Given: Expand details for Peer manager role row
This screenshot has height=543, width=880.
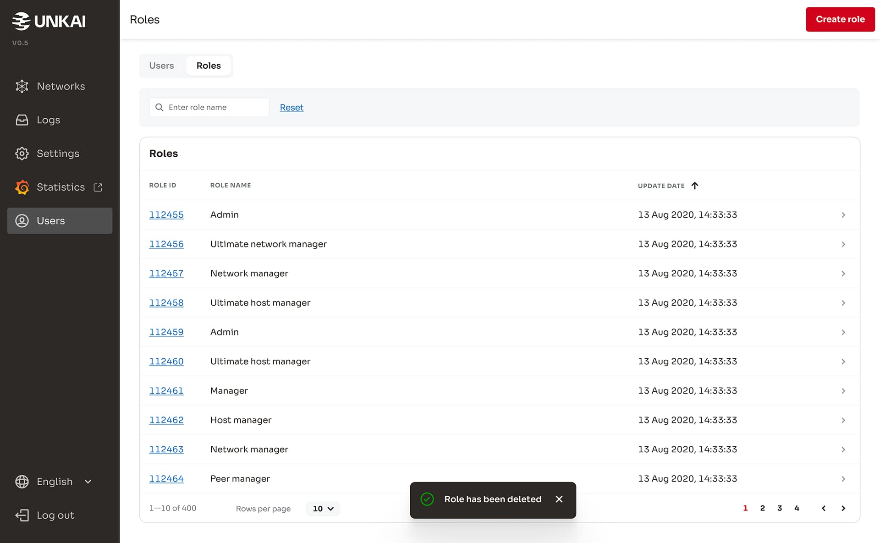Looking at the screenshot, I should (843, 479).
